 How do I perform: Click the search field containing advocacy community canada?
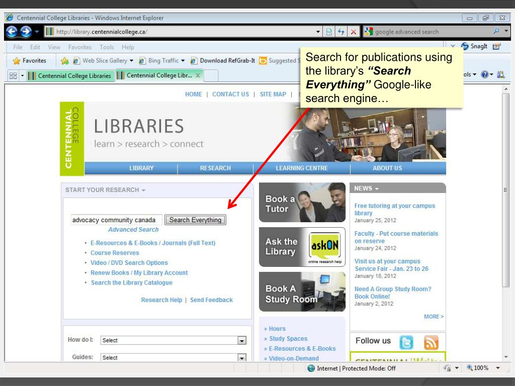pos(116,220)
